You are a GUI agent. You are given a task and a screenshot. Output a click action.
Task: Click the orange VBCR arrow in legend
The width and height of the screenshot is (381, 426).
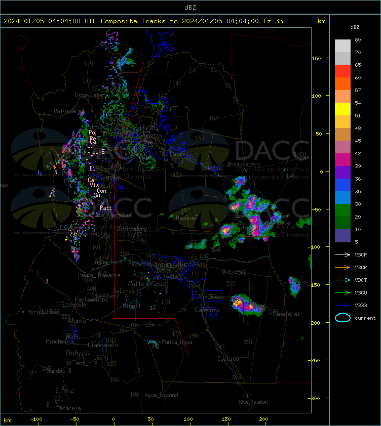pos(342,267)
